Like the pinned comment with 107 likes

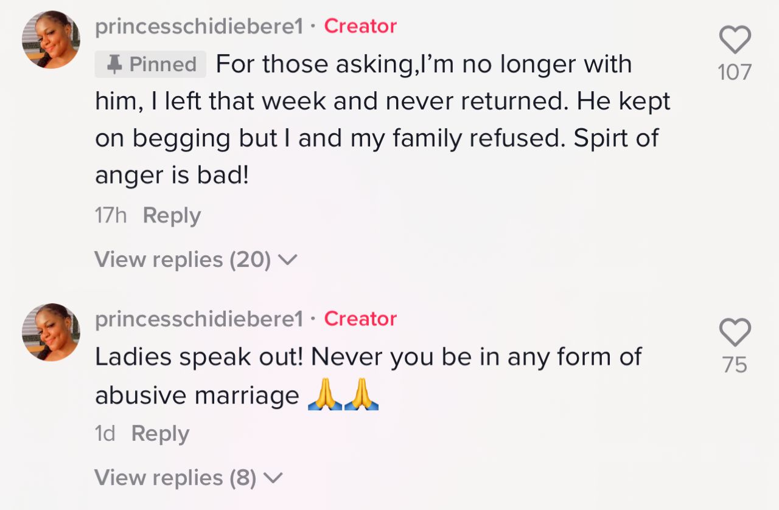tap(735, 40)
